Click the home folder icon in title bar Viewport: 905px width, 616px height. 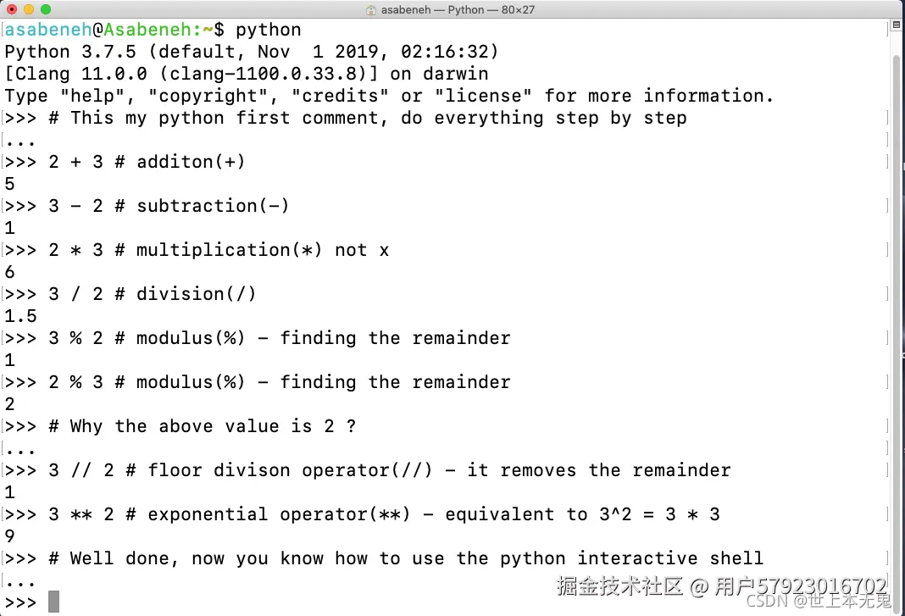point(371,10)
